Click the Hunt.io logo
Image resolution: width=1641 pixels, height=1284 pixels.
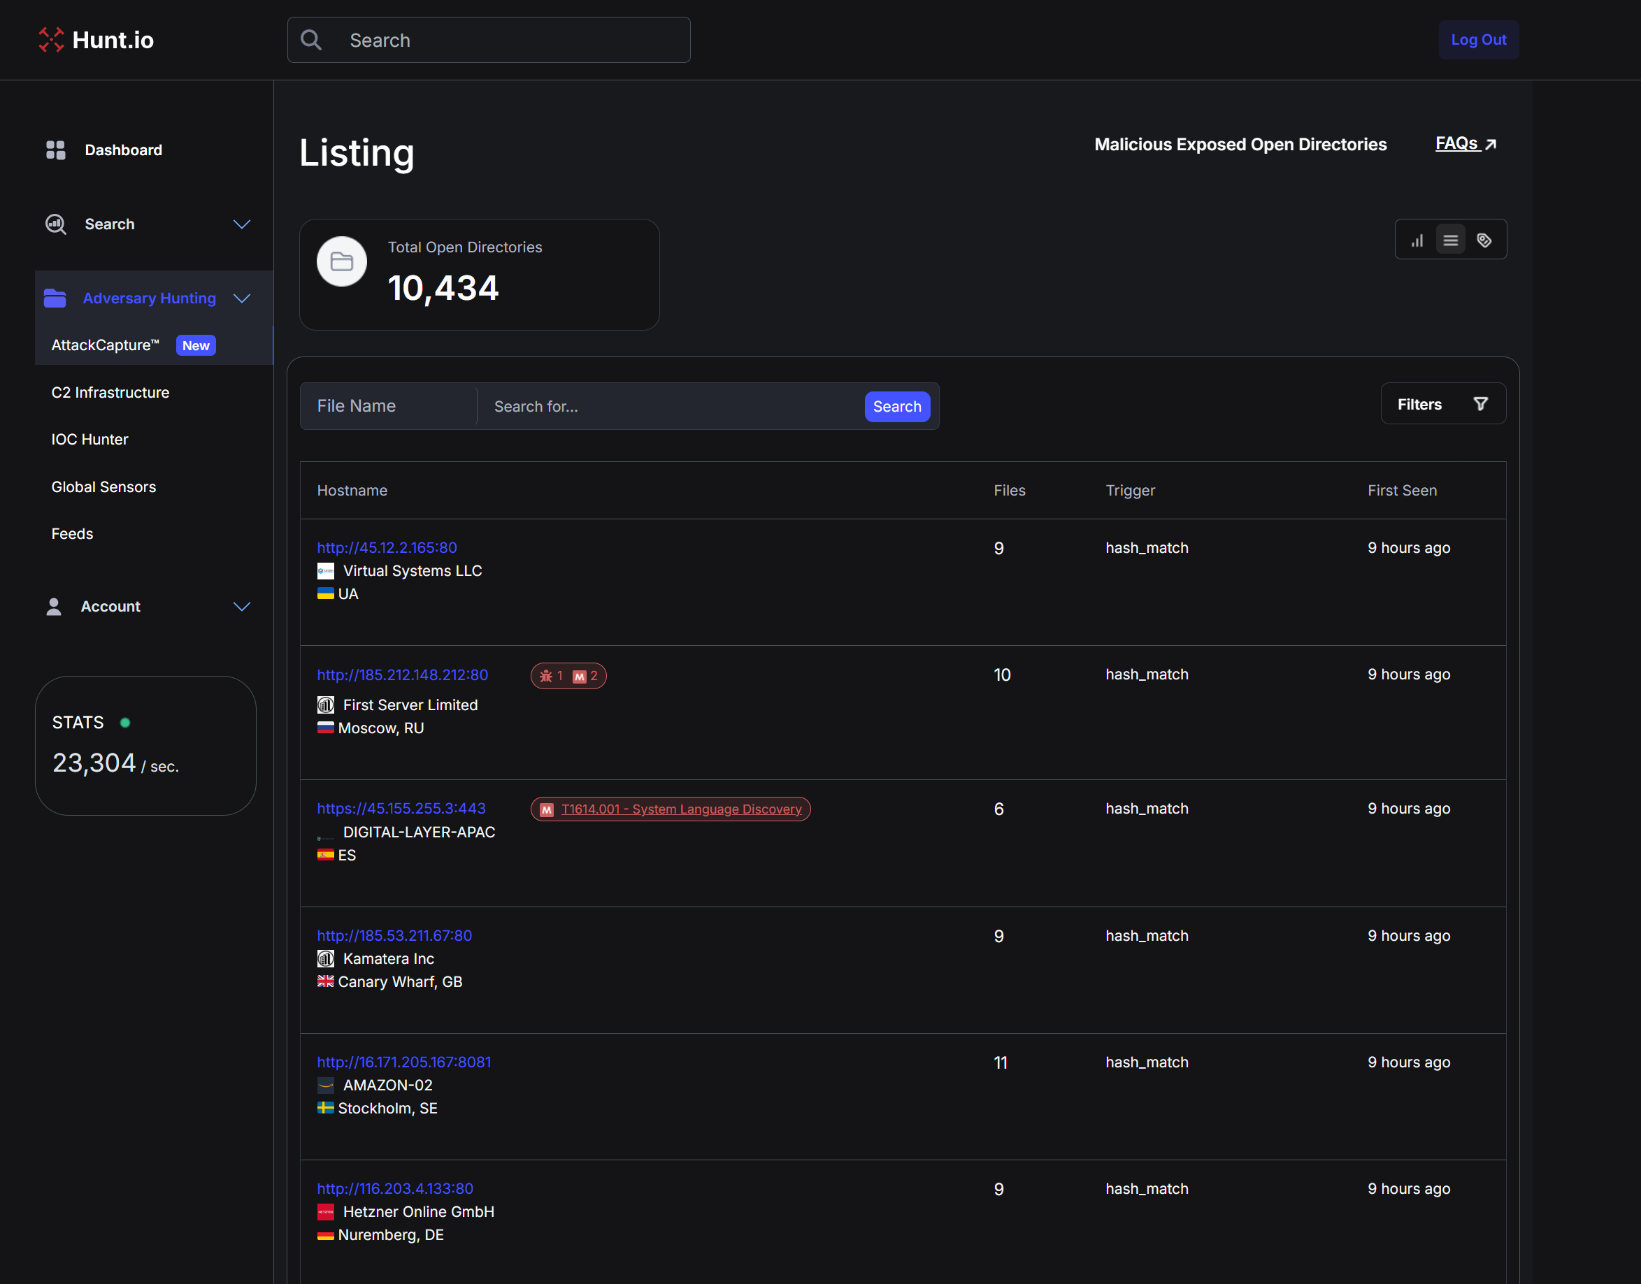click(x=95, y=39)
